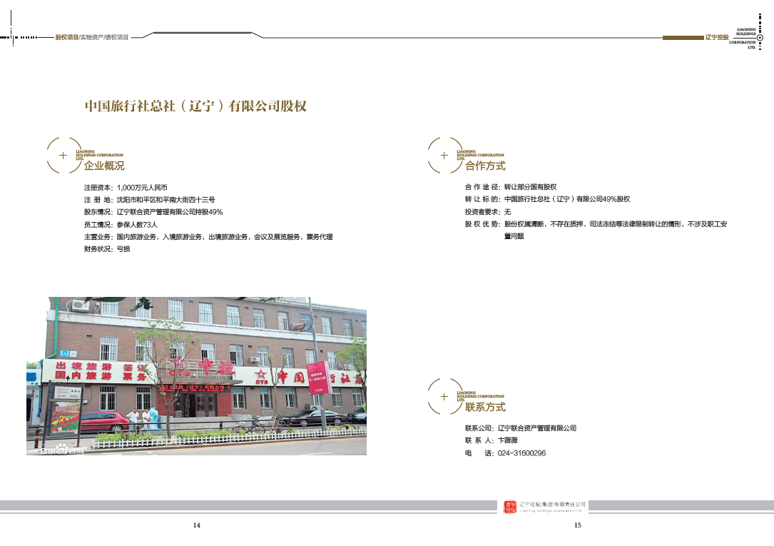
Task: Click the 实物资产 header breadcrumb label
Action: pos(92,38)
